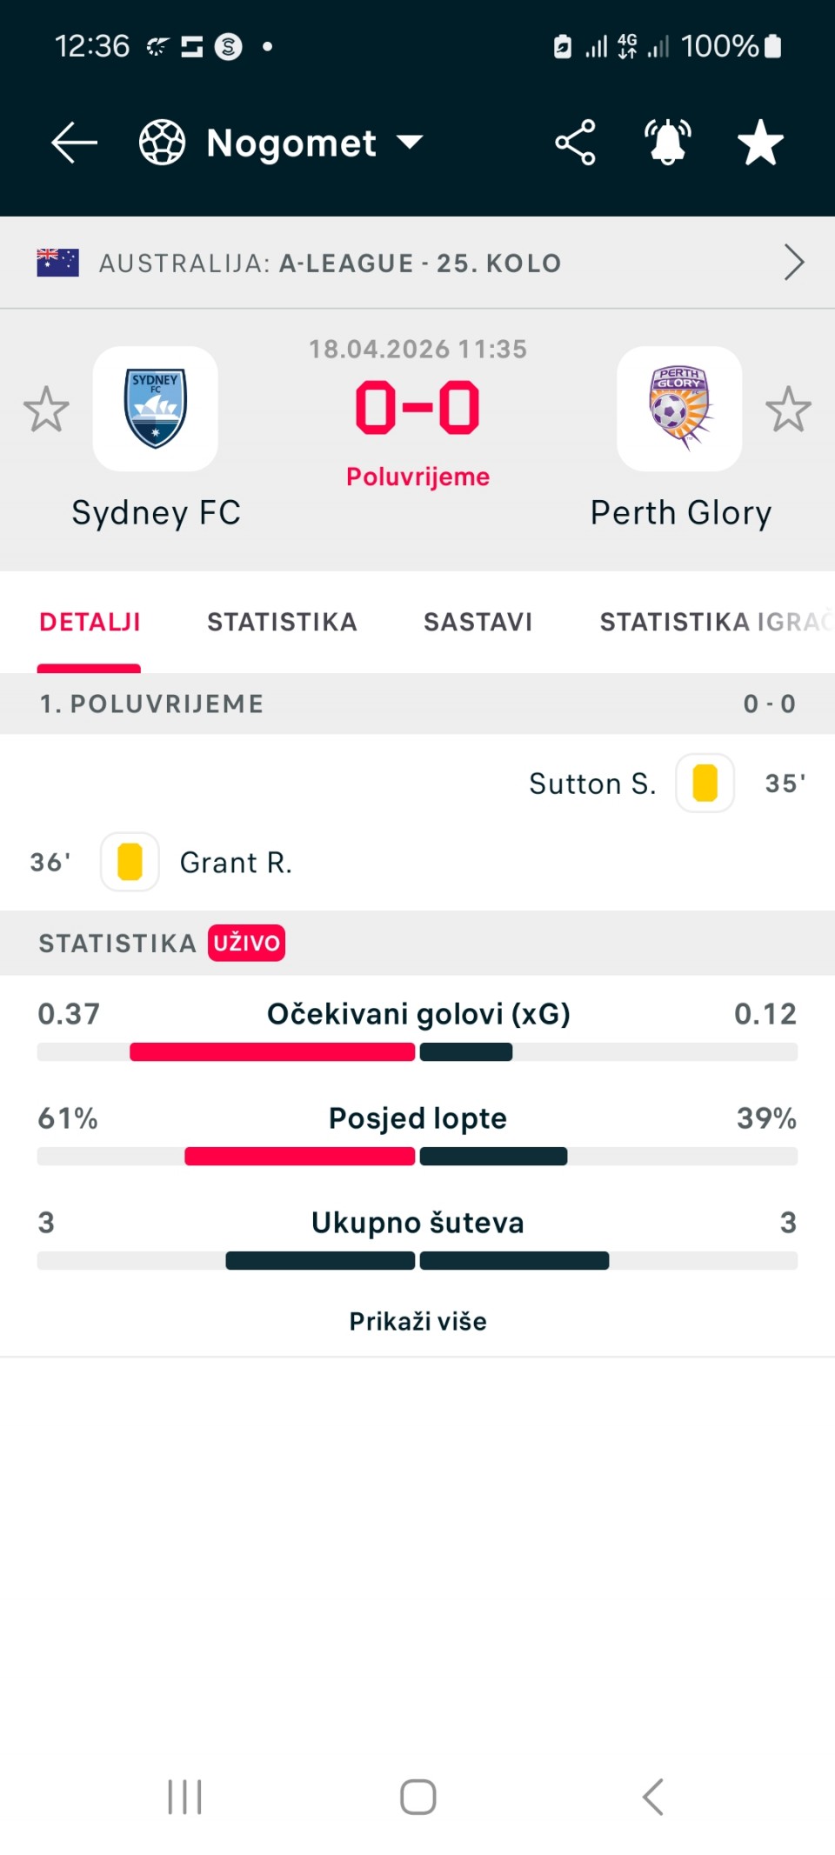
Task: Expand stats with Prikaži više
Action: [x=417, y=1321]
